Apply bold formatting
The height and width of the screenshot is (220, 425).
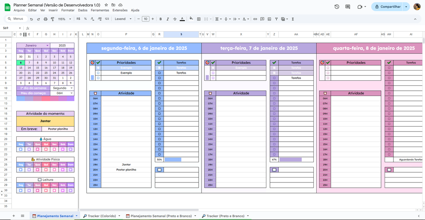[160, 19]
